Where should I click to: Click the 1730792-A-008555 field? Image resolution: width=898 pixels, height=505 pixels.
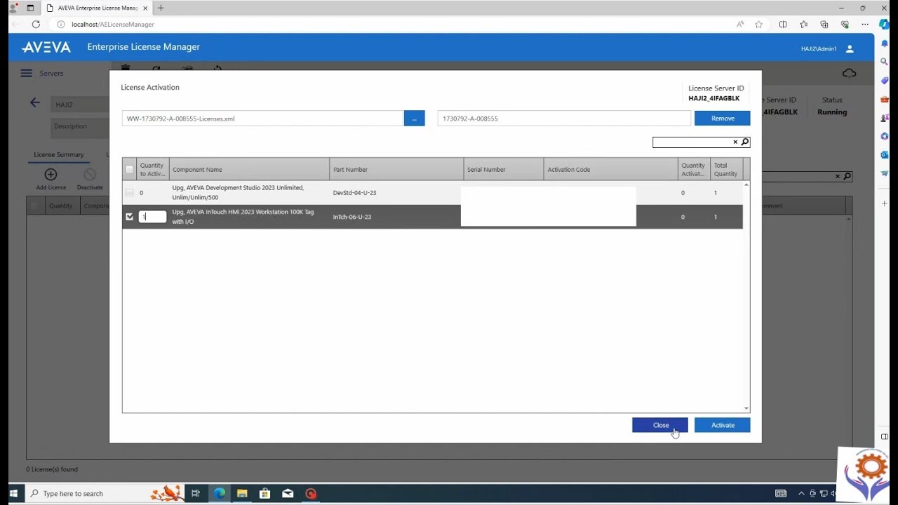[x=564, y=119]
